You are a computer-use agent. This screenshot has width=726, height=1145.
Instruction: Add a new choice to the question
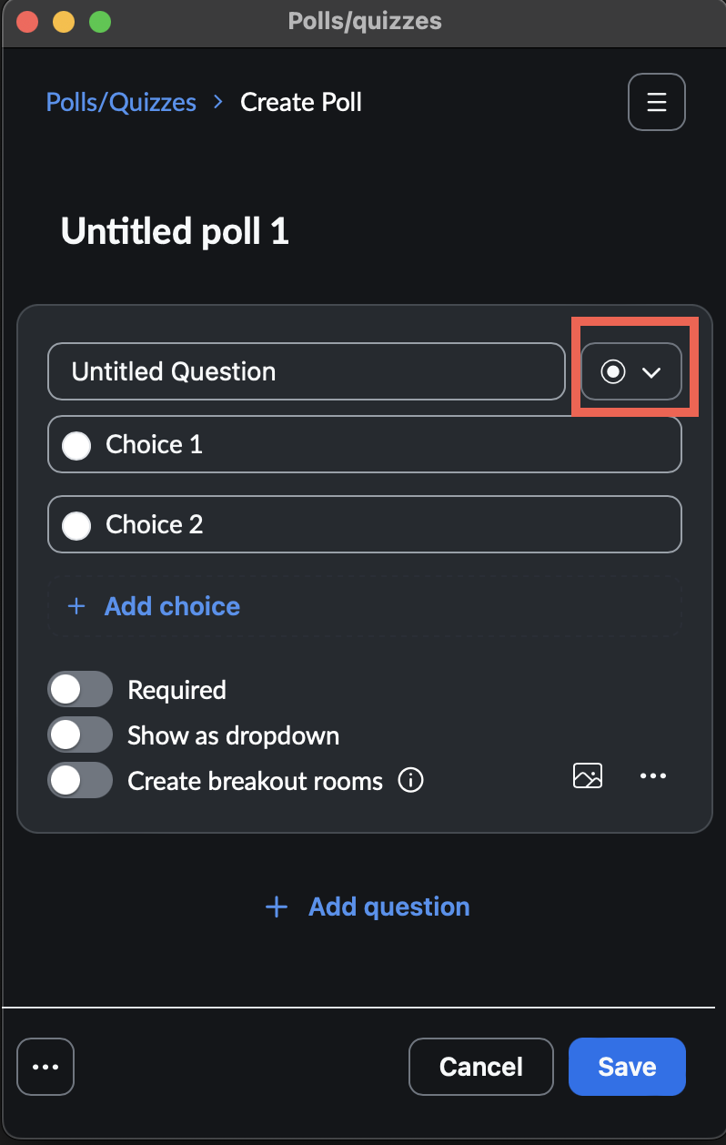coord(172,606)
